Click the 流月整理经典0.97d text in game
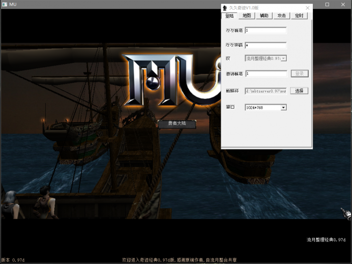This screenshot has width=352, height=264. [x=326, y=240]
